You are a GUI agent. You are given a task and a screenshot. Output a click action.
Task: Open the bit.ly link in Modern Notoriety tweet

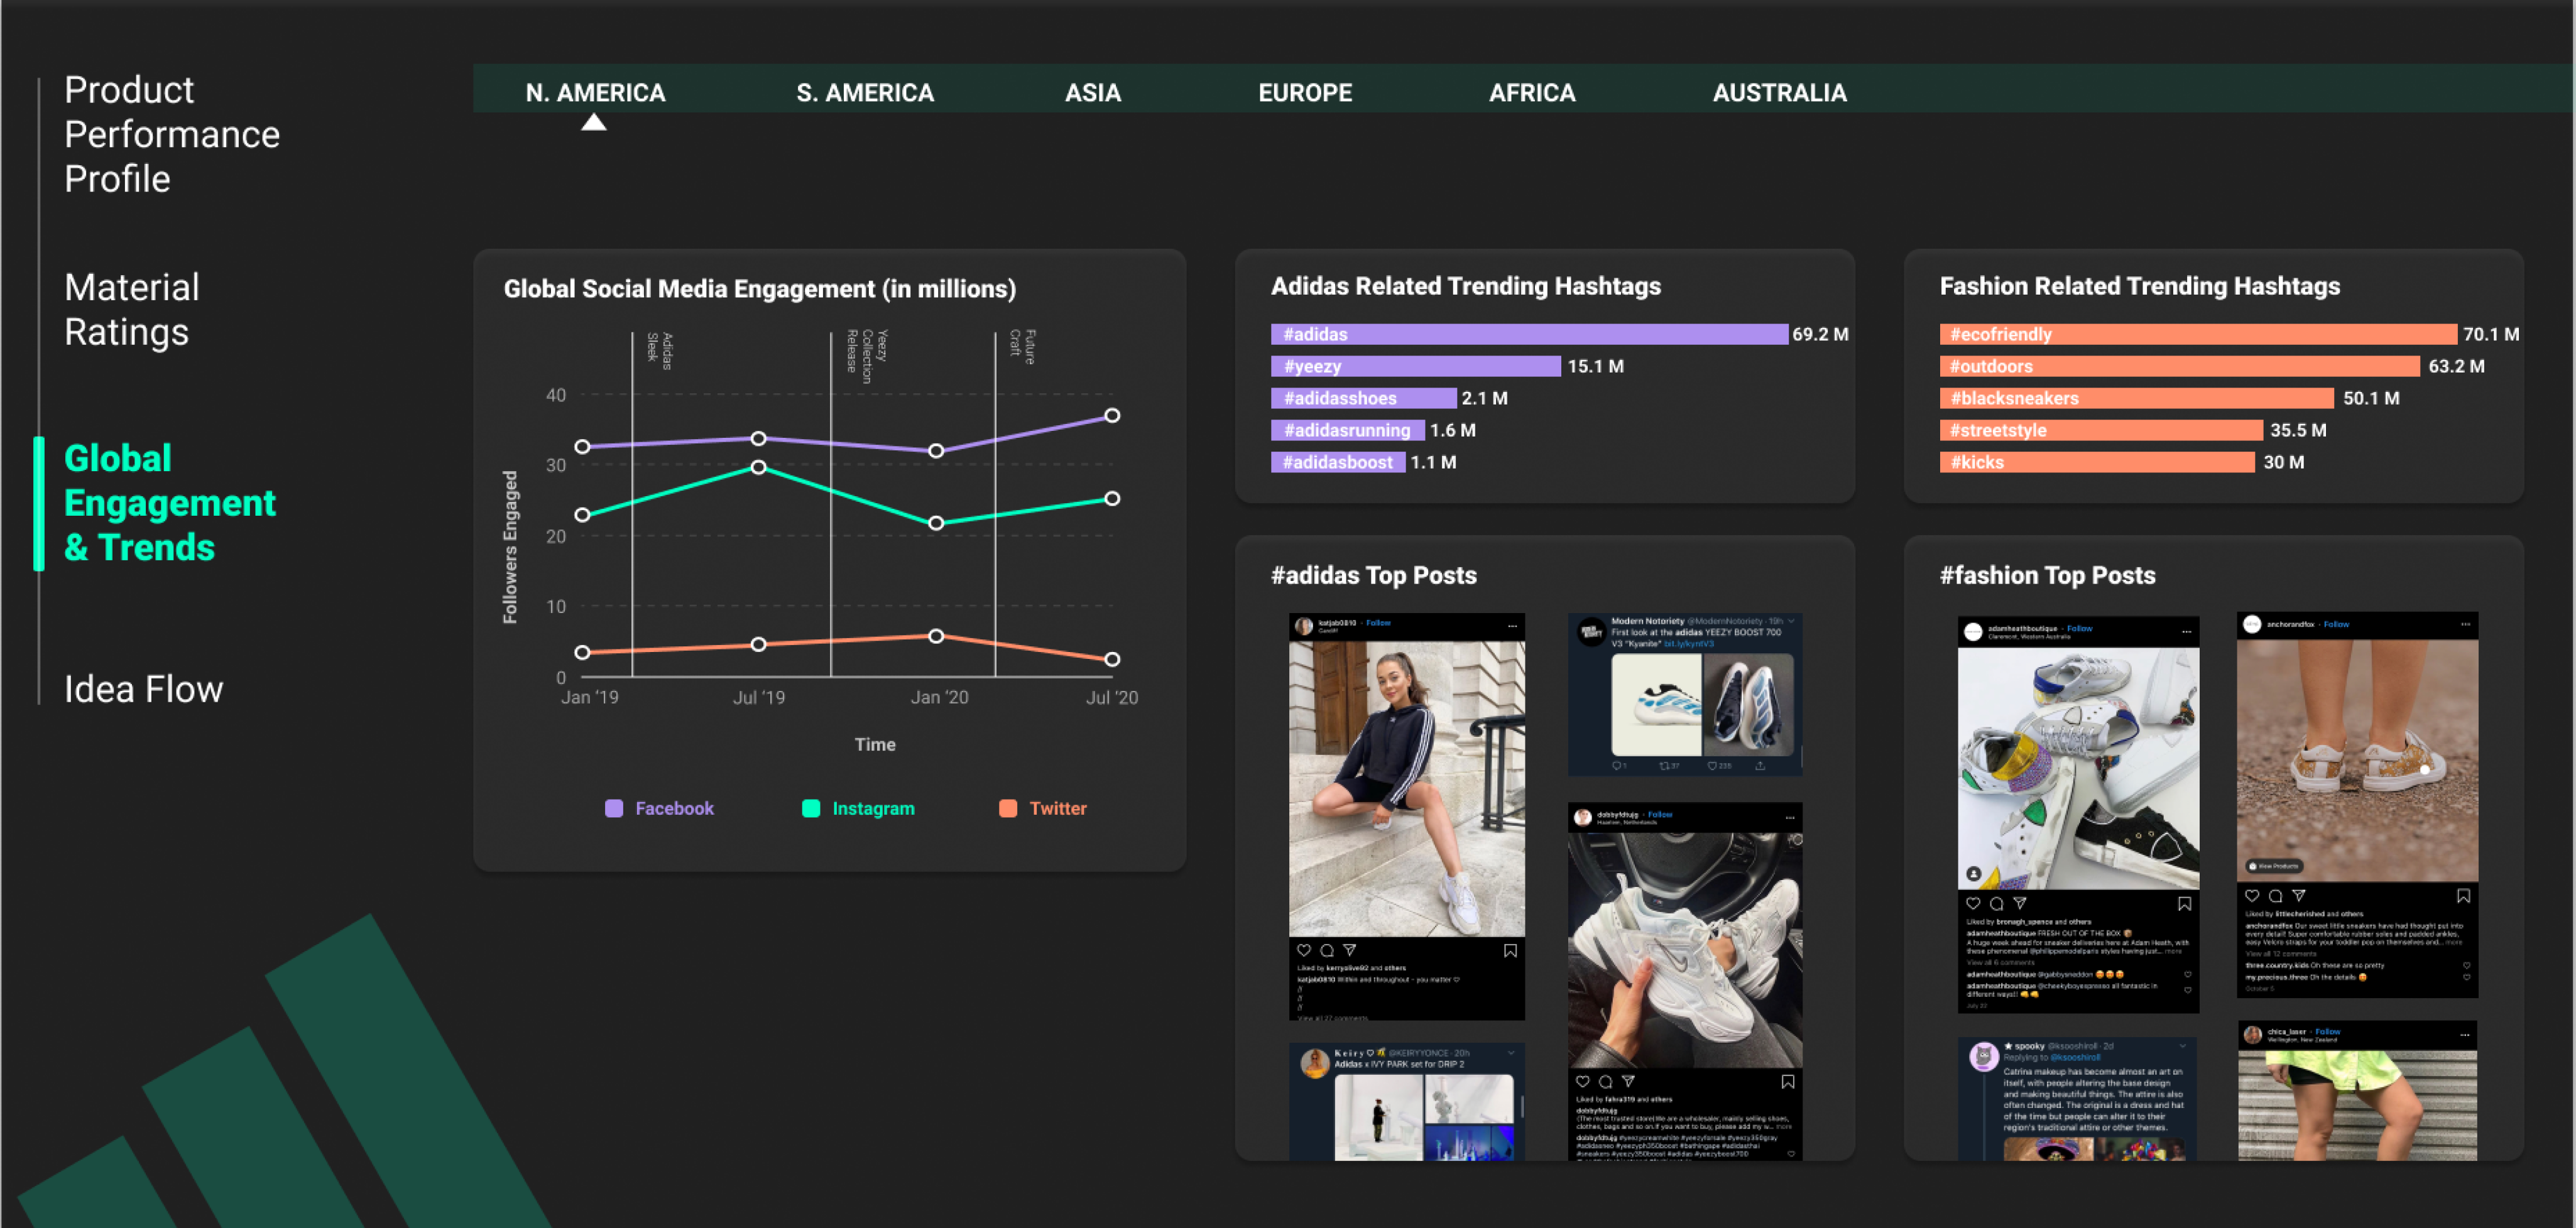coord(1688,643)
